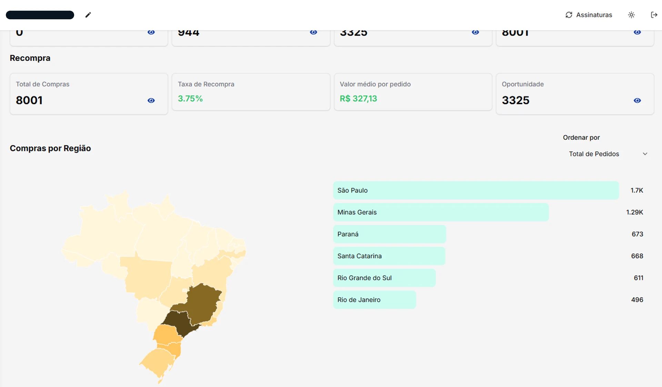Click the redacted title in header

[40, 15]
